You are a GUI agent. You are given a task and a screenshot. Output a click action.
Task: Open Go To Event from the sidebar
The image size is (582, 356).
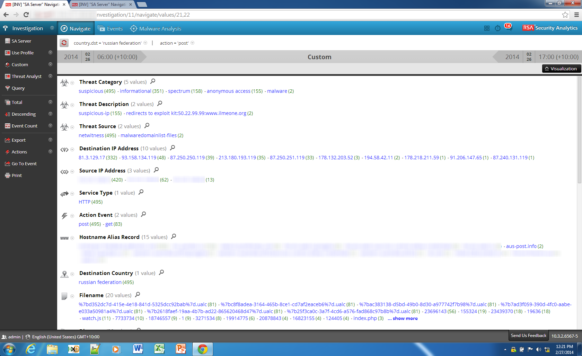7,163
